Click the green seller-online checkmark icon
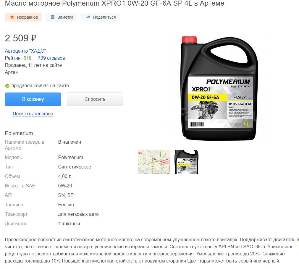Viewport: 299px width, 269px height. (x=7, y=86)
